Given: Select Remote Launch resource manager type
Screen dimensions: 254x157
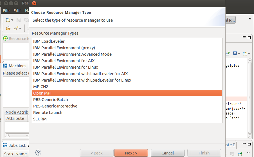Looking at the screenshot, I should click(127, 113).
